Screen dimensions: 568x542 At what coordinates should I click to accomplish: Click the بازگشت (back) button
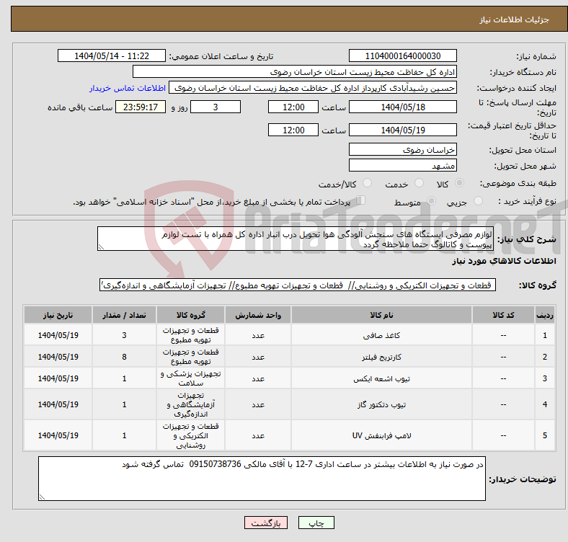[x=266, y=523]
